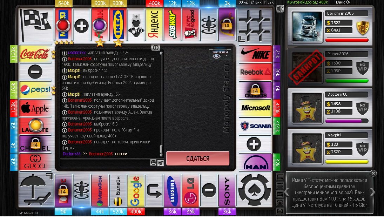Image resolution: width=384 pixels, height=217 pixels.
Task: Show the next tip with right arrow
Action: pos(372,192)
